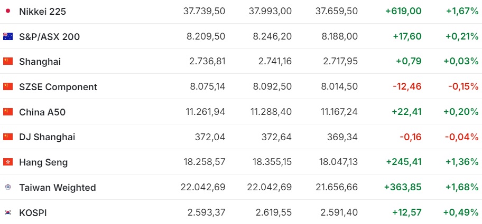Open the SZSE Component index link
The height and width of the screenshot is (224, 482).
pyautogui.click(x=58, y=87)
